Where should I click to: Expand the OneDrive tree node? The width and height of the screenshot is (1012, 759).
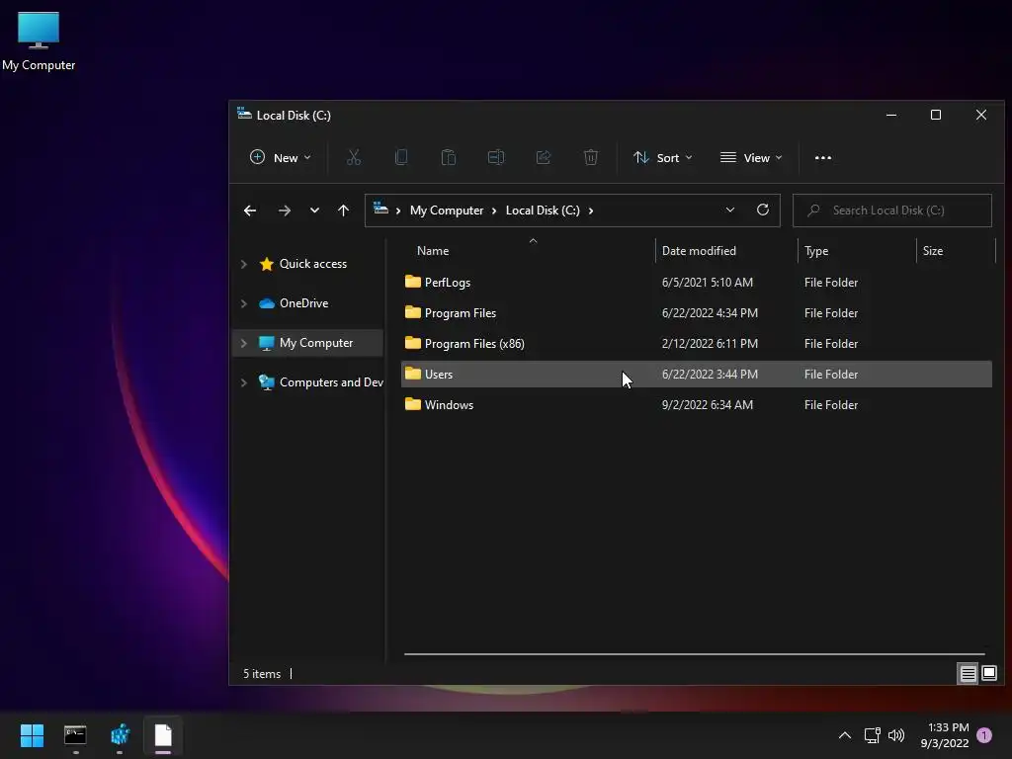(x=243, y=303)
